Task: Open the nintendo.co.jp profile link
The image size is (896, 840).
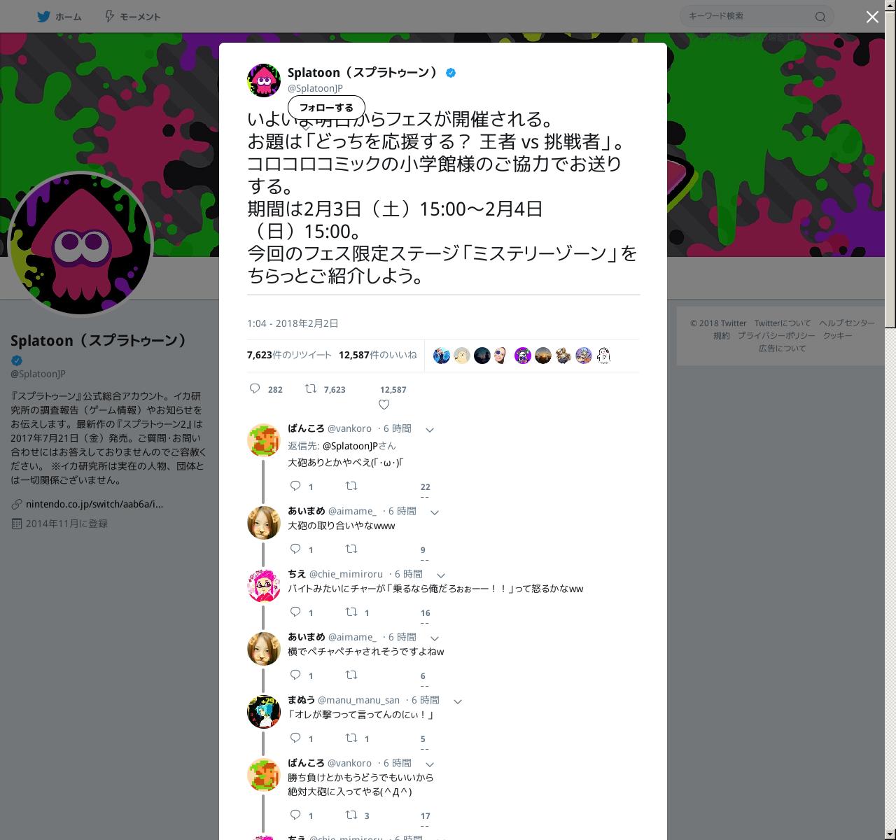Action: [x=94, y=504]
